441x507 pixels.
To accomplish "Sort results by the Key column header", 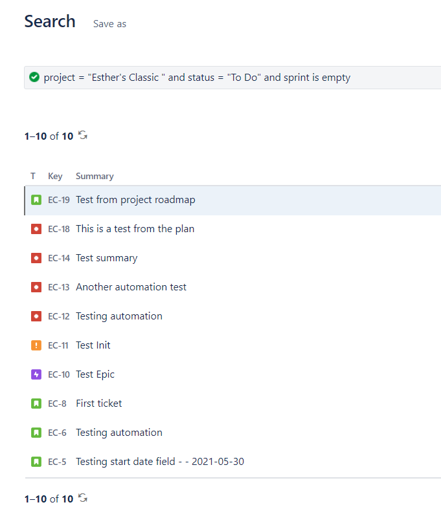I will 56,176.
